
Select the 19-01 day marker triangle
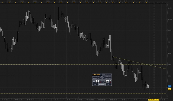pyautogui.click(x=80, y=2)
